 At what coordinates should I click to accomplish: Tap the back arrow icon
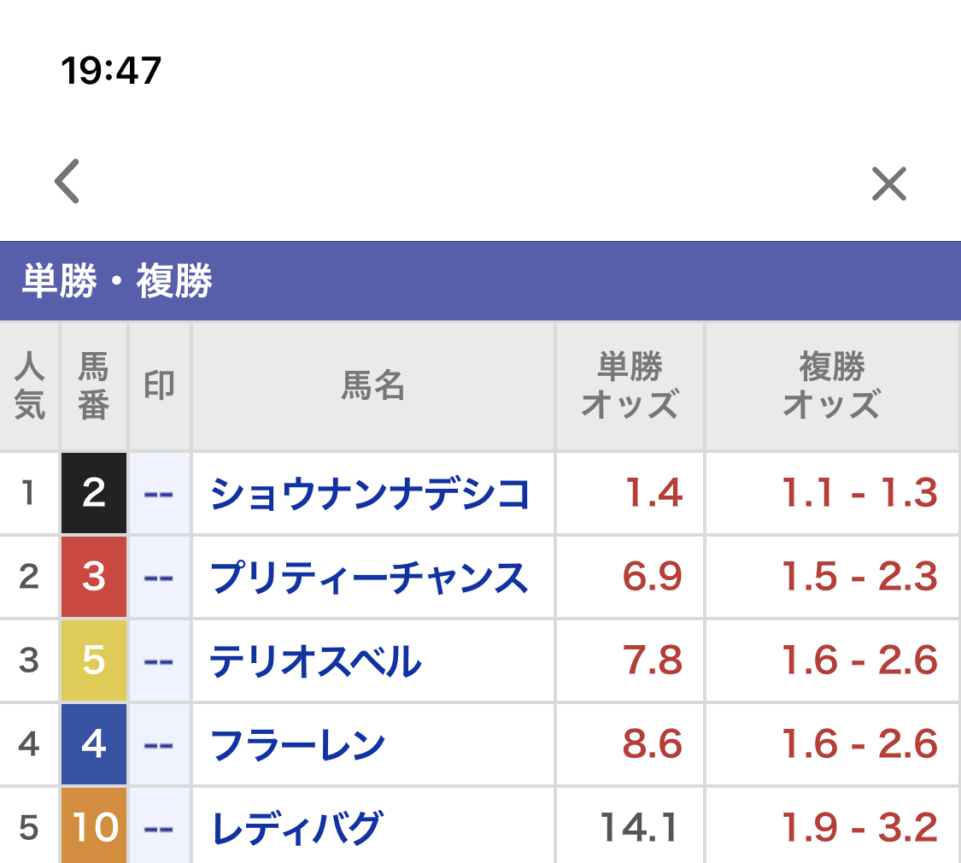67,182
